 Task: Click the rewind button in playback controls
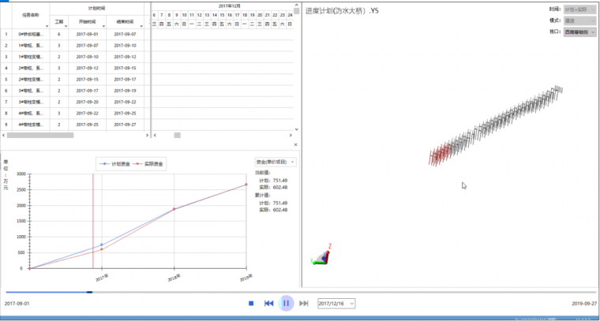[x=268, y=303]
